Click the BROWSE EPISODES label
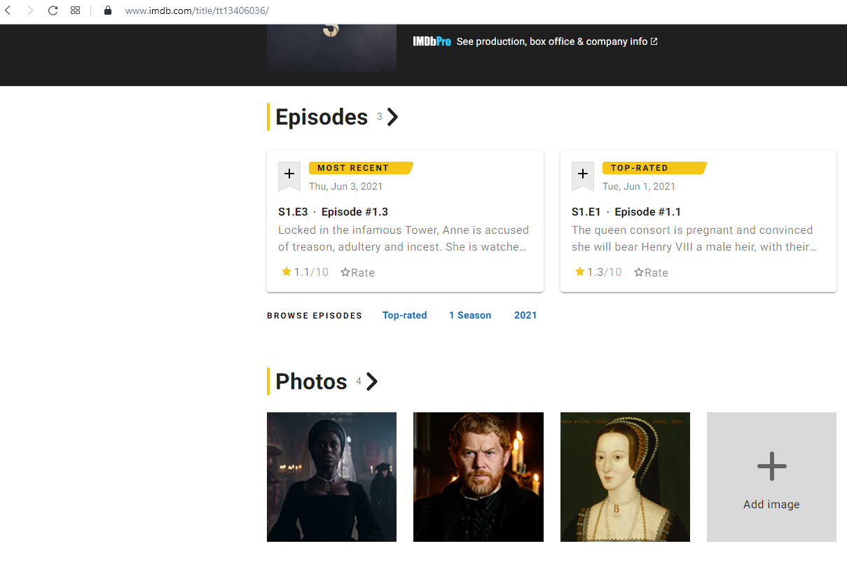The height and width of the screenshot is (574, 847). 315,316
